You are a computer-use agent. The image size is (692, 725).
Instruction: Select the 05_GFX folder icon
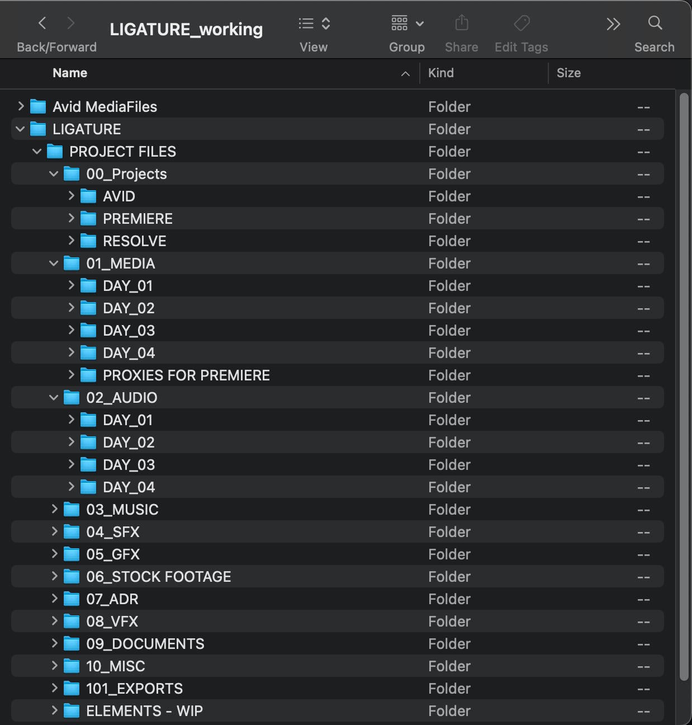tap(72, 554)
